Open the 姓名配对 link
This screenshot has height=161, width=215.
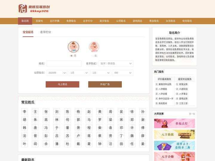click(x=163, y=103)
